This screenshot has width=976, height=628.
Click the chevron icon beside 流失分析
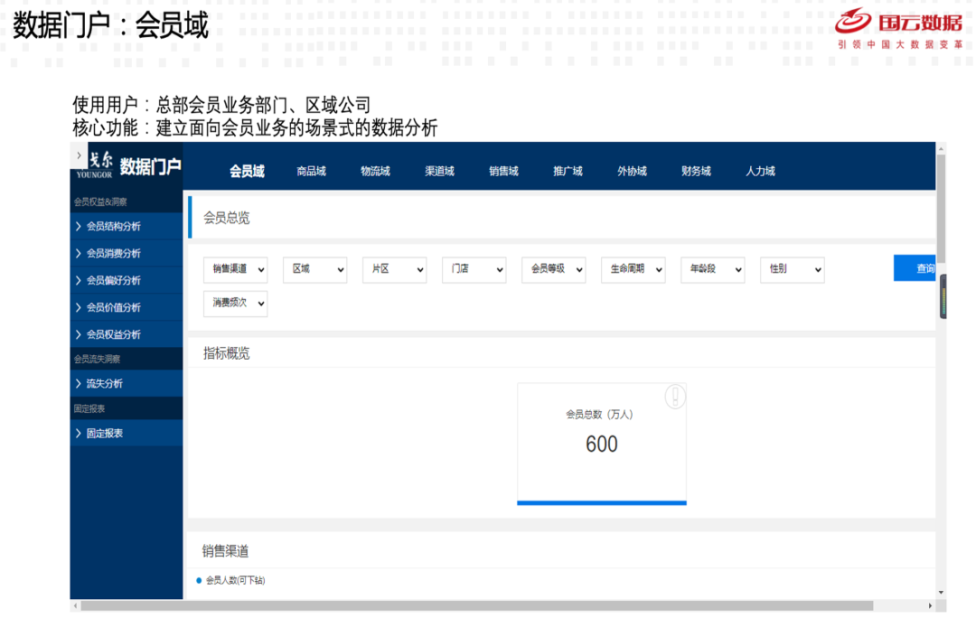click(x=79, y=384)
